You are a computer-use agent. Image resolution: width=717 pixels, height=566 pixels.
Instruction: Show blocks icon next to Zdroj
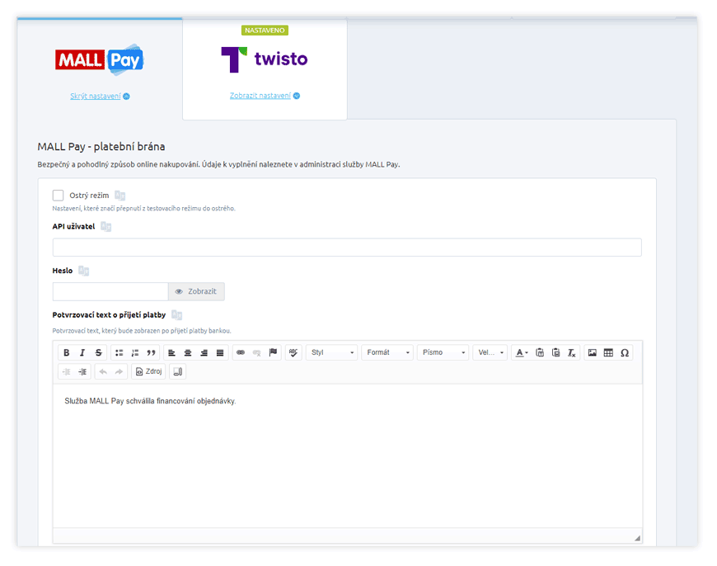[x=178, y=372]
